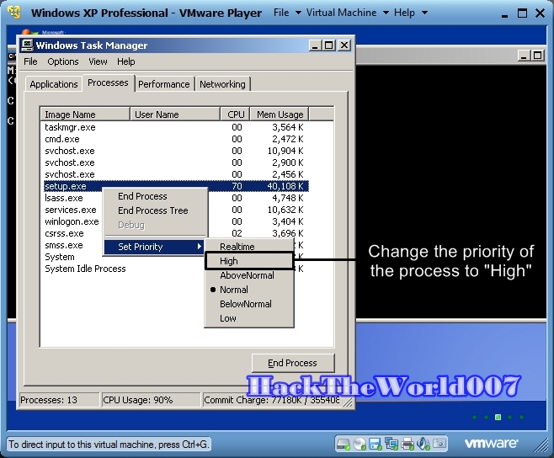554x458 pixels.
Task: Select the cmd.exe process row
Action: click(x=175, y=139)
